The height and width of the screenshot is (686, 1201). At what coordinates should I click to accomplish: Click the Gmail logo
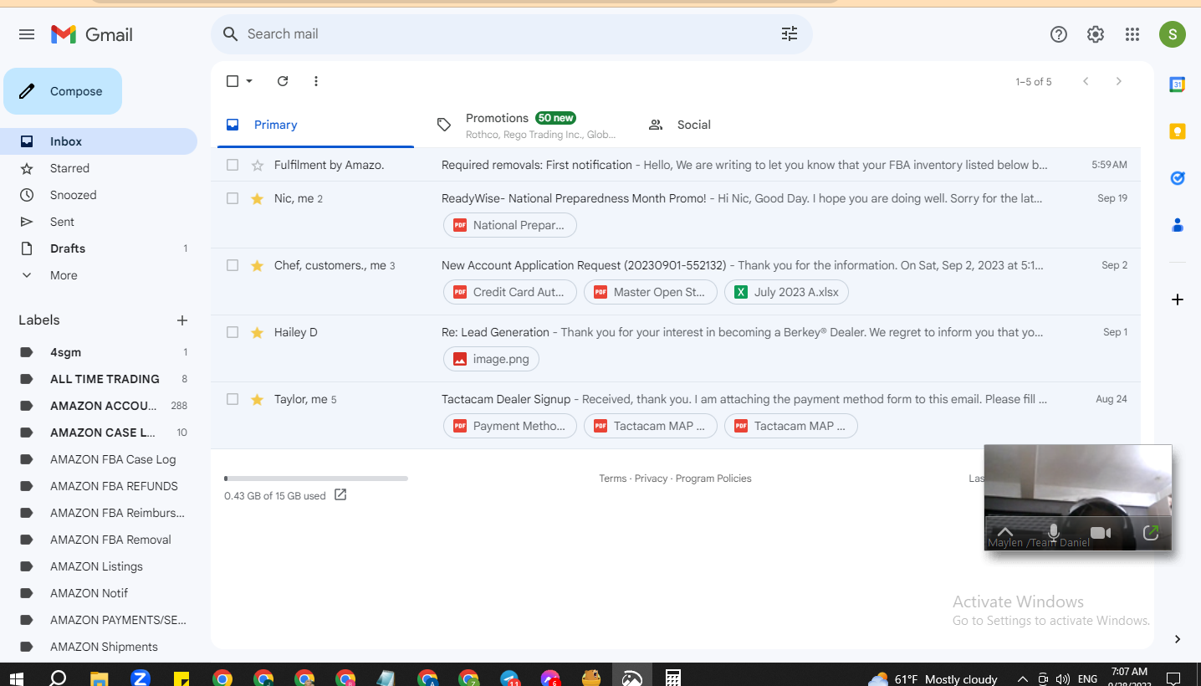pos(92,34)
